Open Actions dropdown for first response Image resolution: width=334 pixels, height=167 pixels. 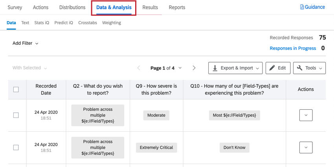pyautogui.click(x=306, y=115)
